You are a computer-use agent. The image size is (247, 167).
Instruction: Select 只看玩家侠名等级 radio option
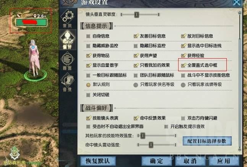(x=136, y=85)
